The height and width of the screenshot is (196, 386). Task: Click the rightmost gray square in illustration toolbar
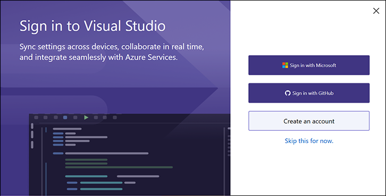[115, 118]
